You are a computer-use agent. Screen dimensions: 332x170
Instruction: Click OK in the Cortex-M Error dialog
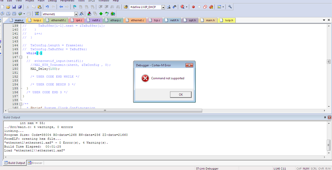180,94
